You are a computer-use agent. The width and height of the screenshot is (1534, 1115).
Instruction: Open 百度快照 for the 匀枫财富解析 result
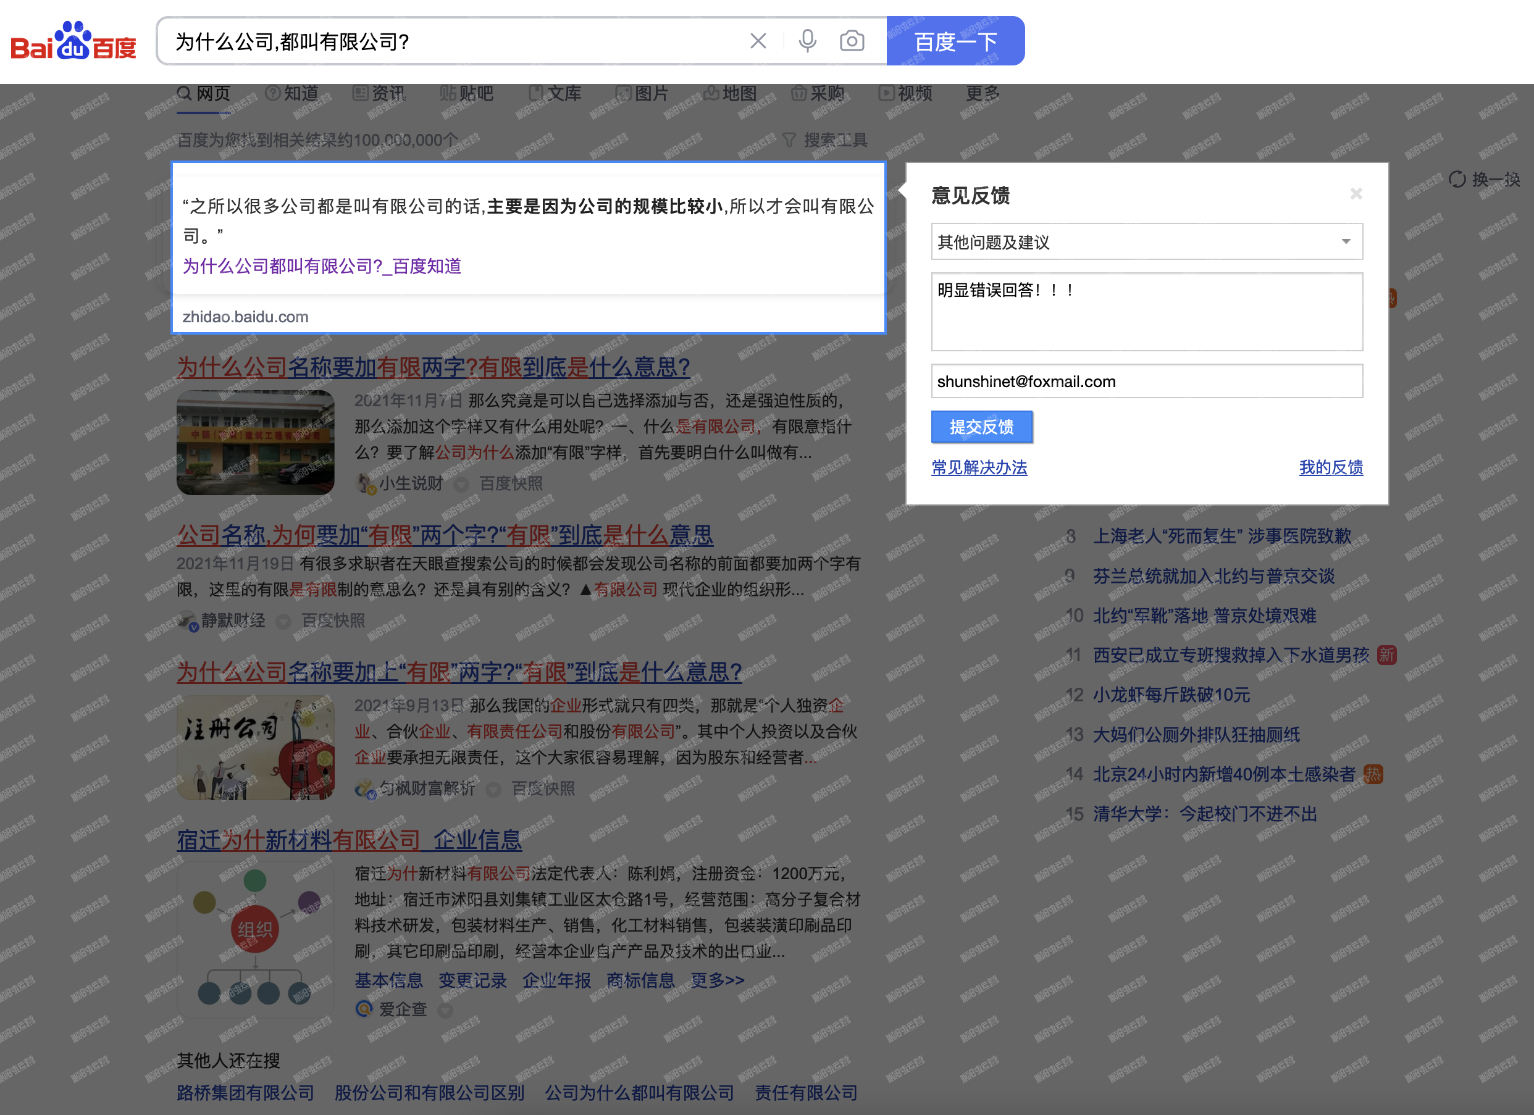point(542,788)
